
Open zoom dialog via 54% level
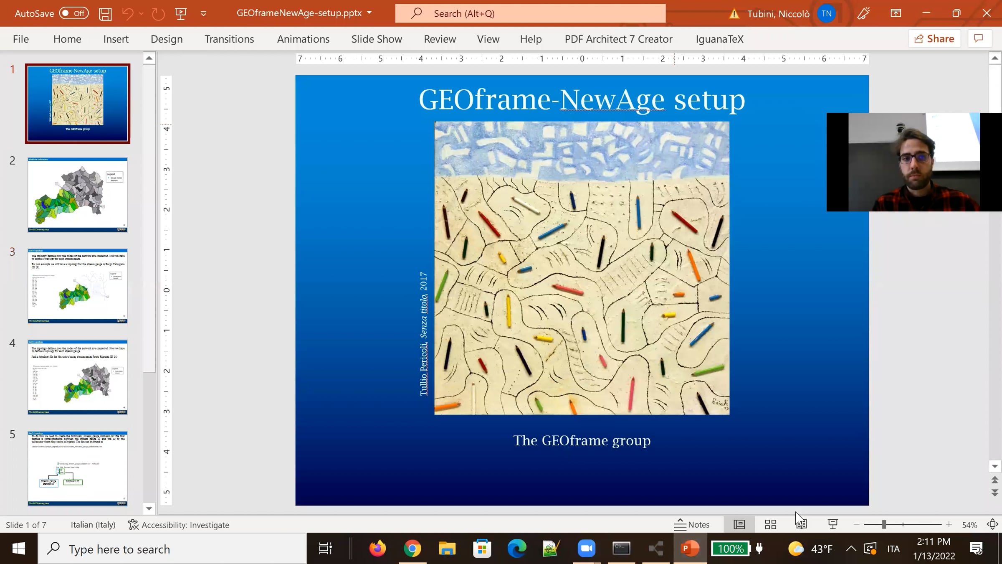969,525
